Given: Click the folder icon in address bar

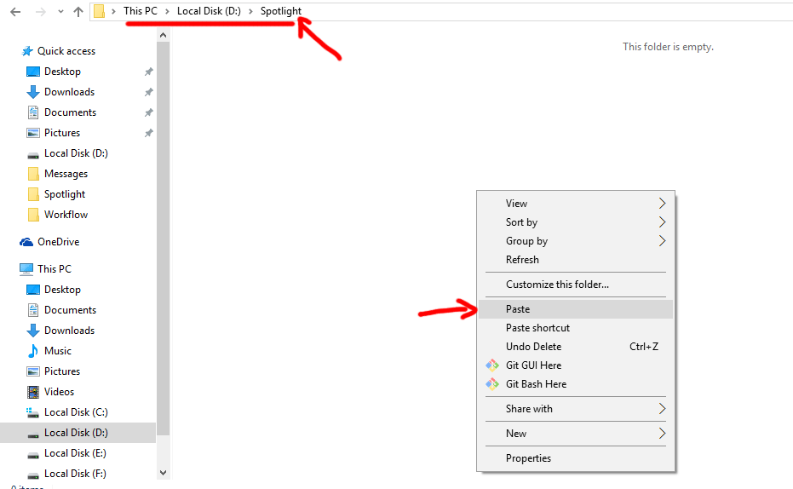Looking at the screenshot, I should tap(100, 11).
